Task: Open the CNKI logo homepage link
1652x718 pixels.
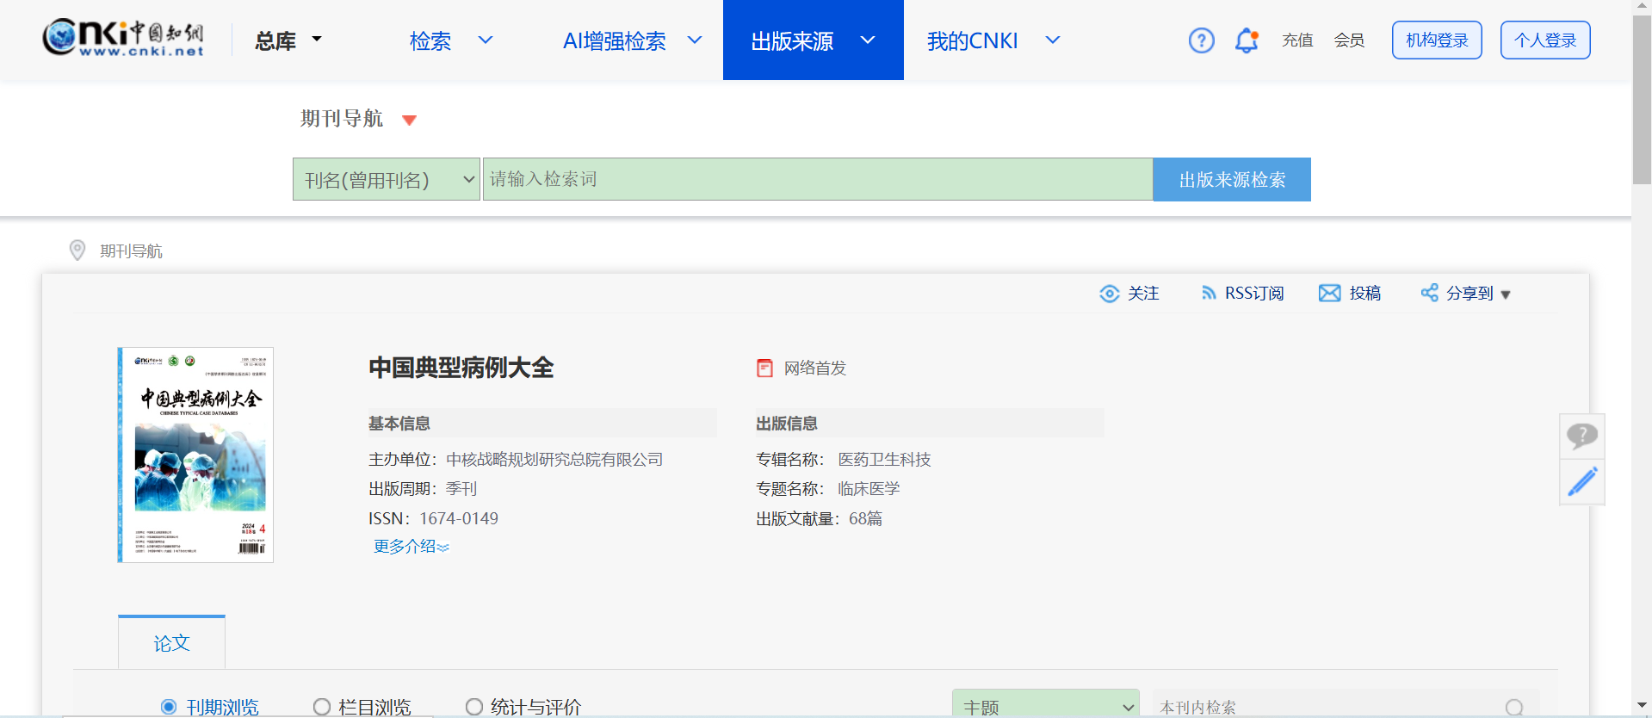Action: point(123,38)
